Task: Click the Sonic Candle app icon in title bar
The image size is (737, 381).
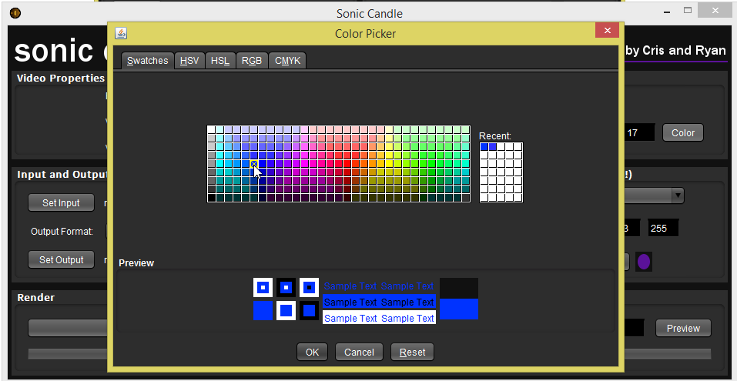Action: [15, 13]
